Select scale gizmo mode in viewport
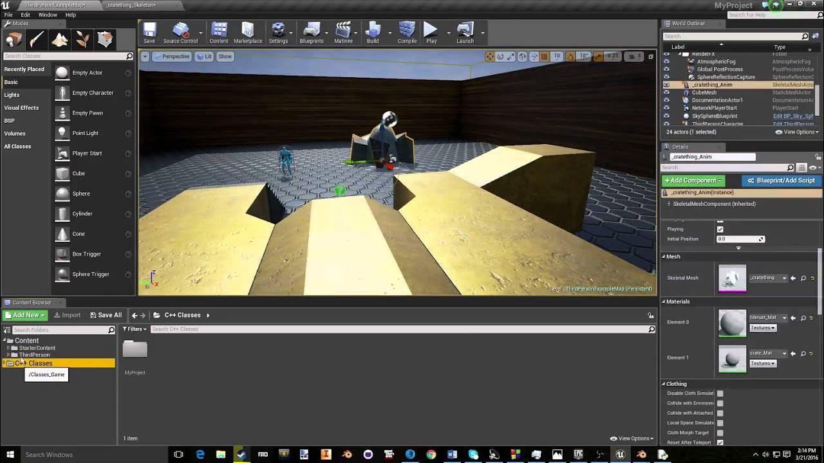824x463 pixels. (x=510, y=57)
